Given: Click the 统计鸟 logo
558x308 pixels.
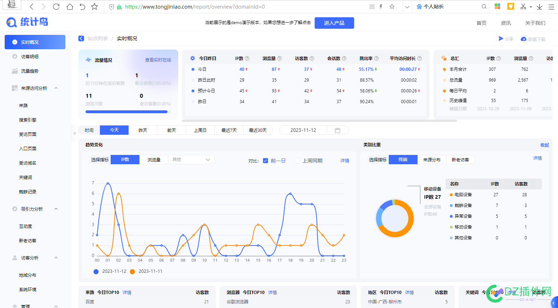Looking at the screenshot, I should 27,22.
